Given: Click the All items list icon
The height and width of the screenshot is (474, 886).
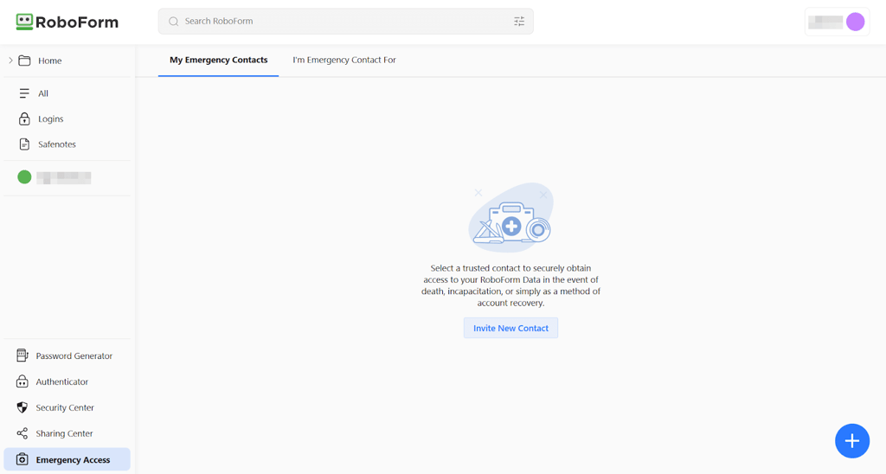Looking at the screenshot, I should [24, 93].
